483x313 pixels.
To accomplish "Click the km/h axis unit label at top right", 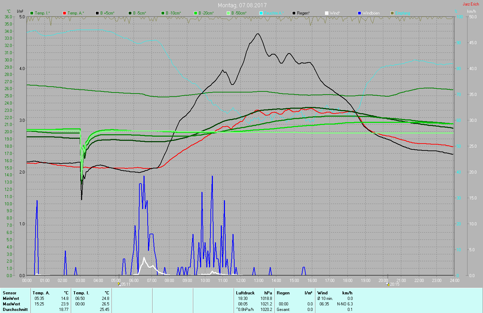I will pyautogui.click(x=471, y=11).
